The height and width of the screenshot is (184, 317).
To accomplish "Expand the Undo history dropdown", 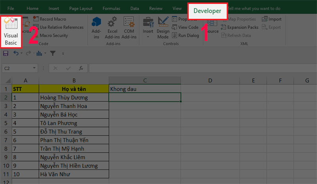I will point(21,53).
